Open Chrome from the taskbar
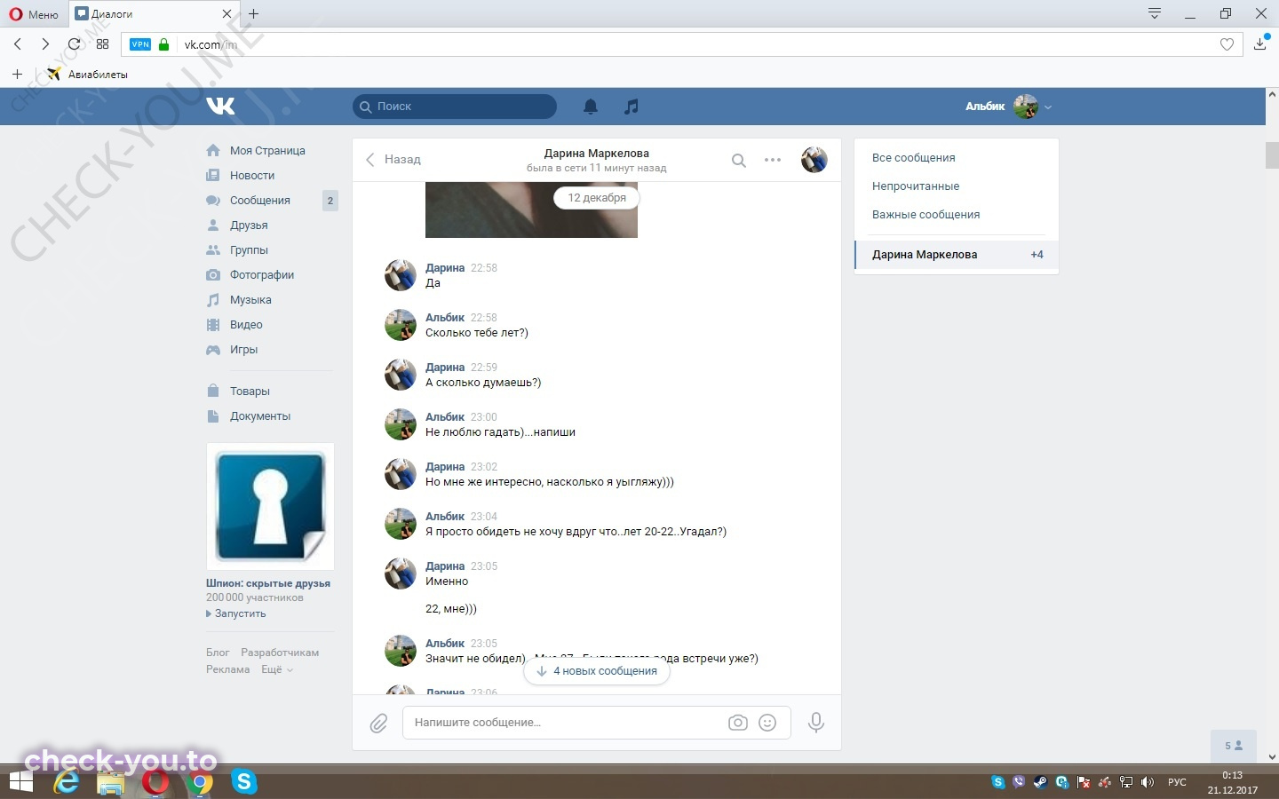 [x=201, y=782]
